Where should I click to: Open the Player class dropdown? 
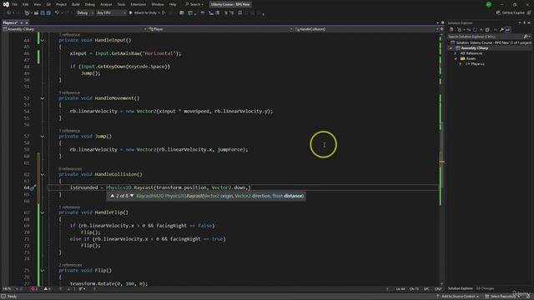pos(220,29)
